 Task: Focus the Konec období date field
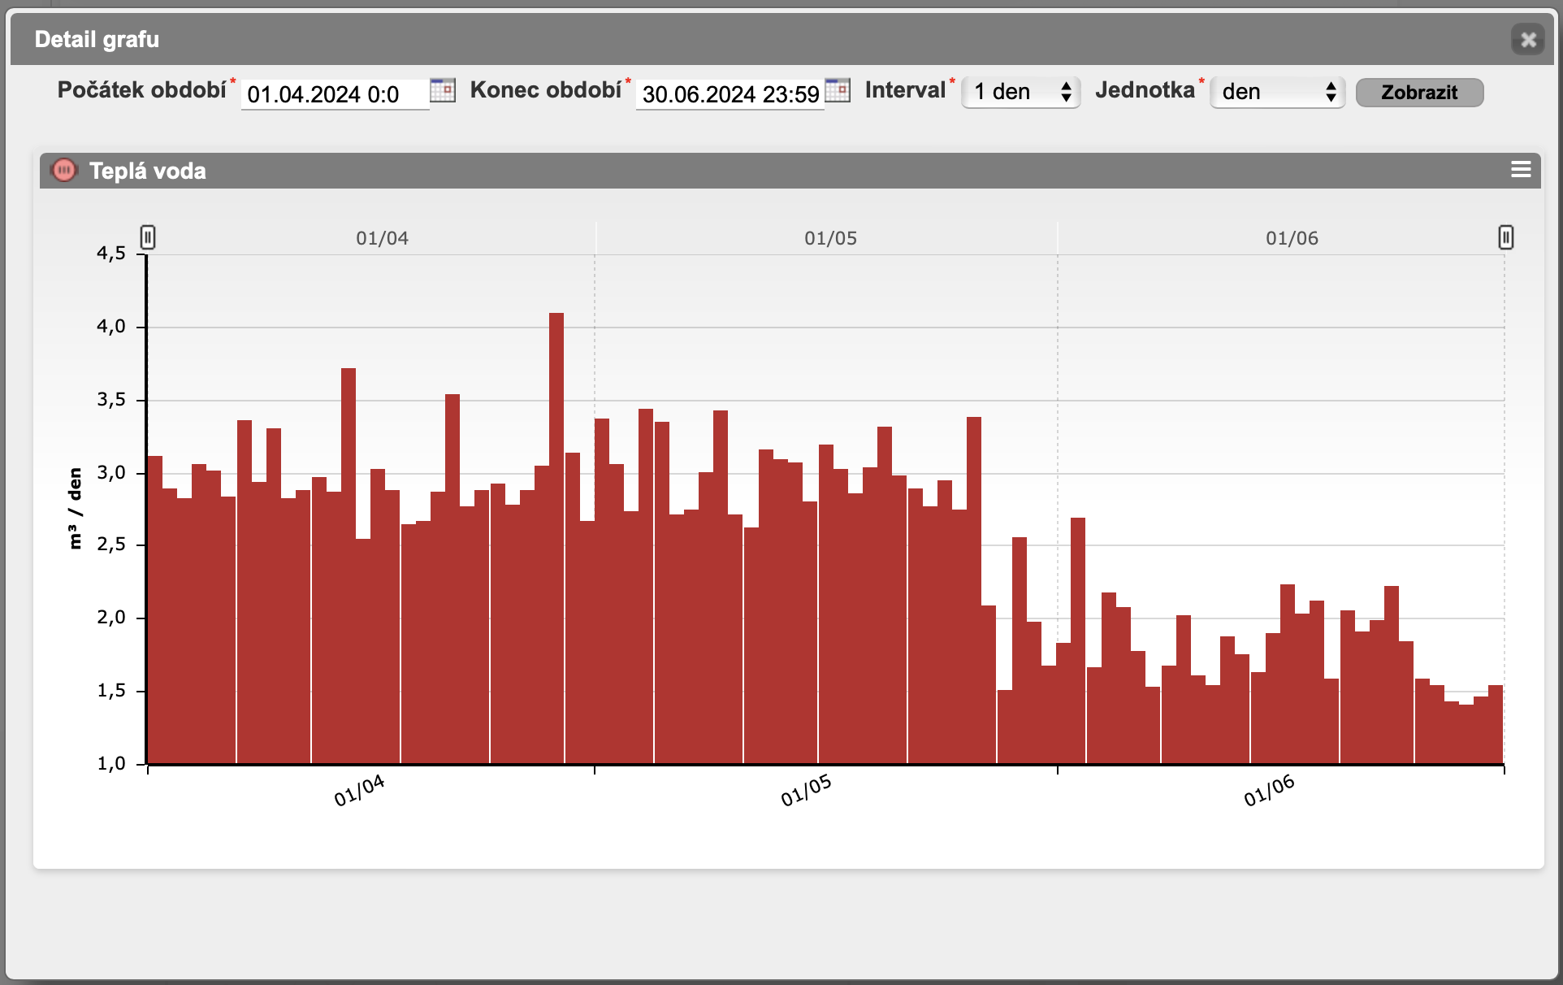tap(729, 94)
